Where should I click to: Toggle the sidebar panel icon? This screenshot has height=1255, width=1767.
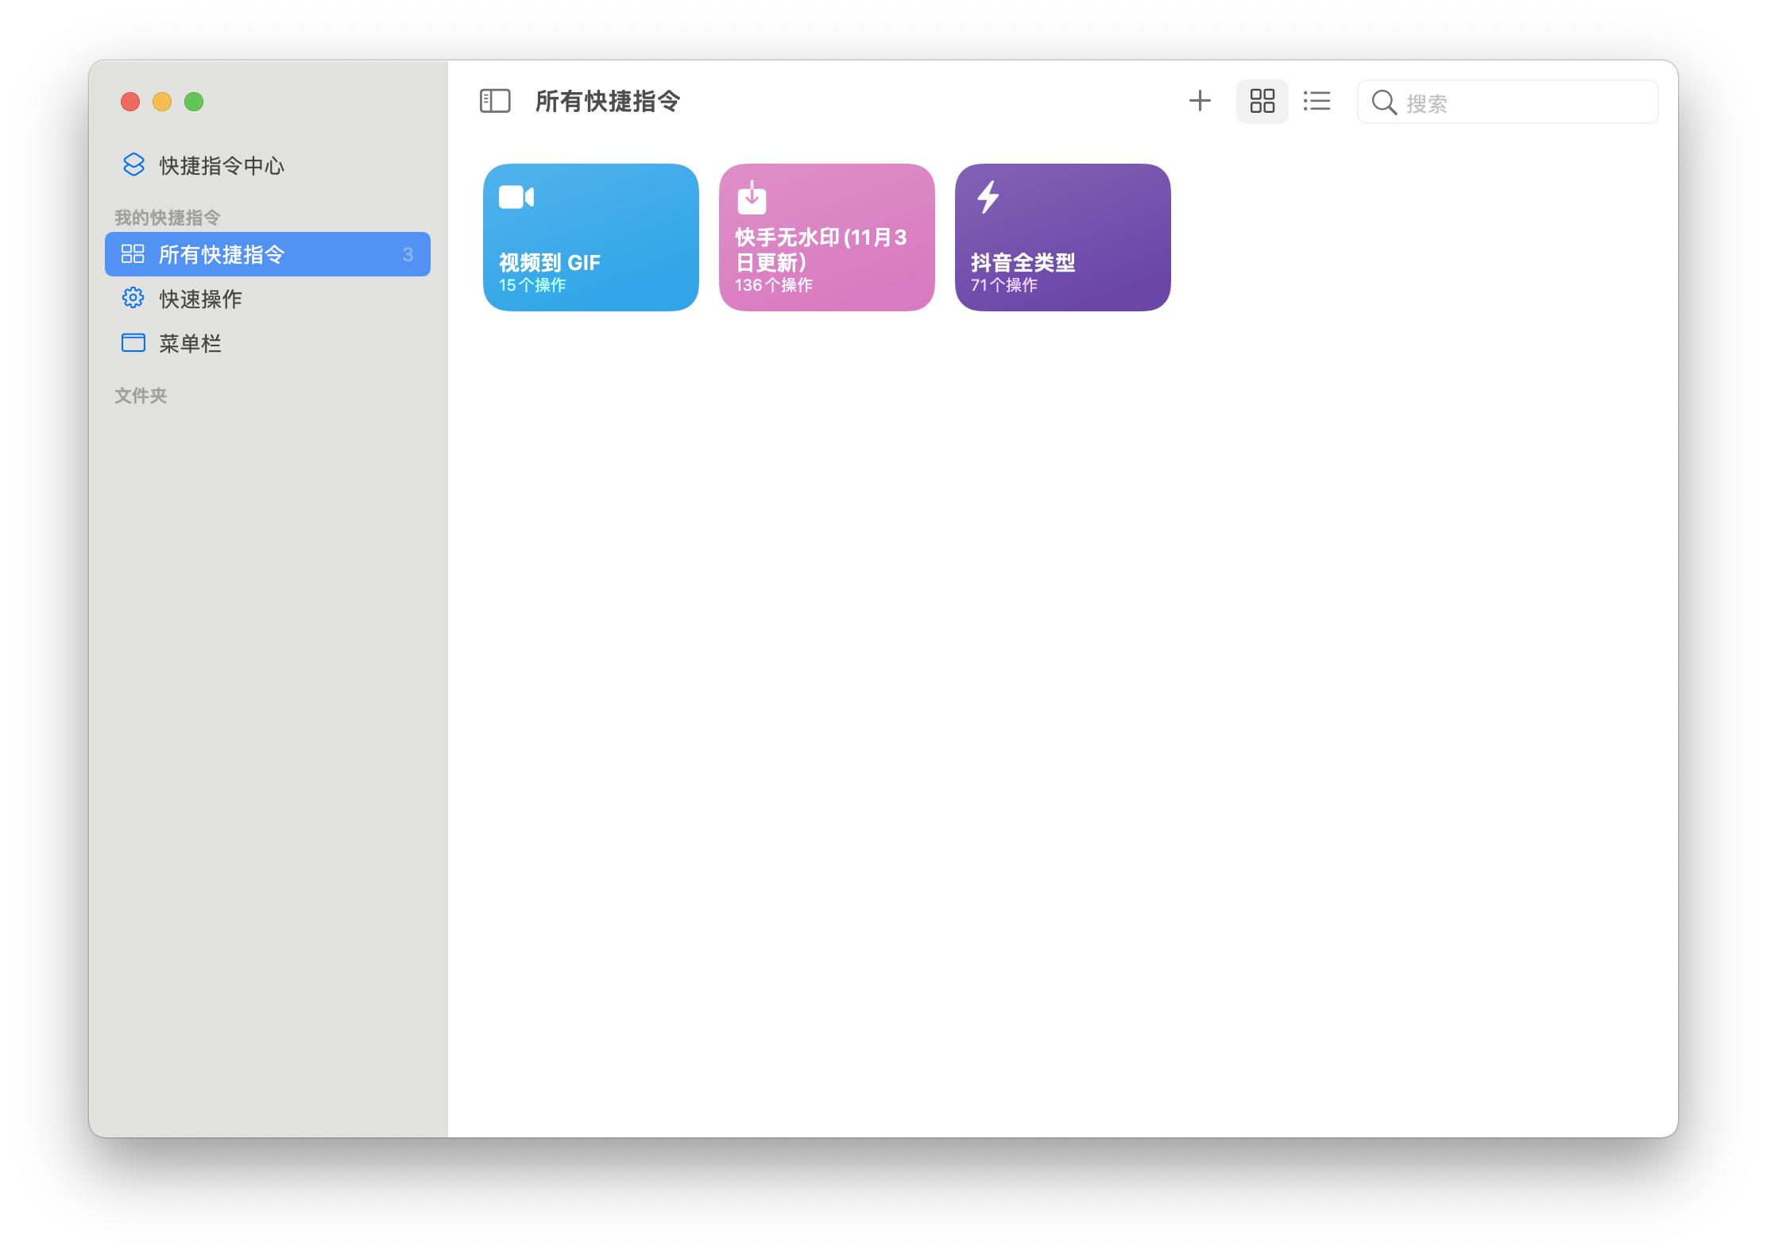point(494,101)
